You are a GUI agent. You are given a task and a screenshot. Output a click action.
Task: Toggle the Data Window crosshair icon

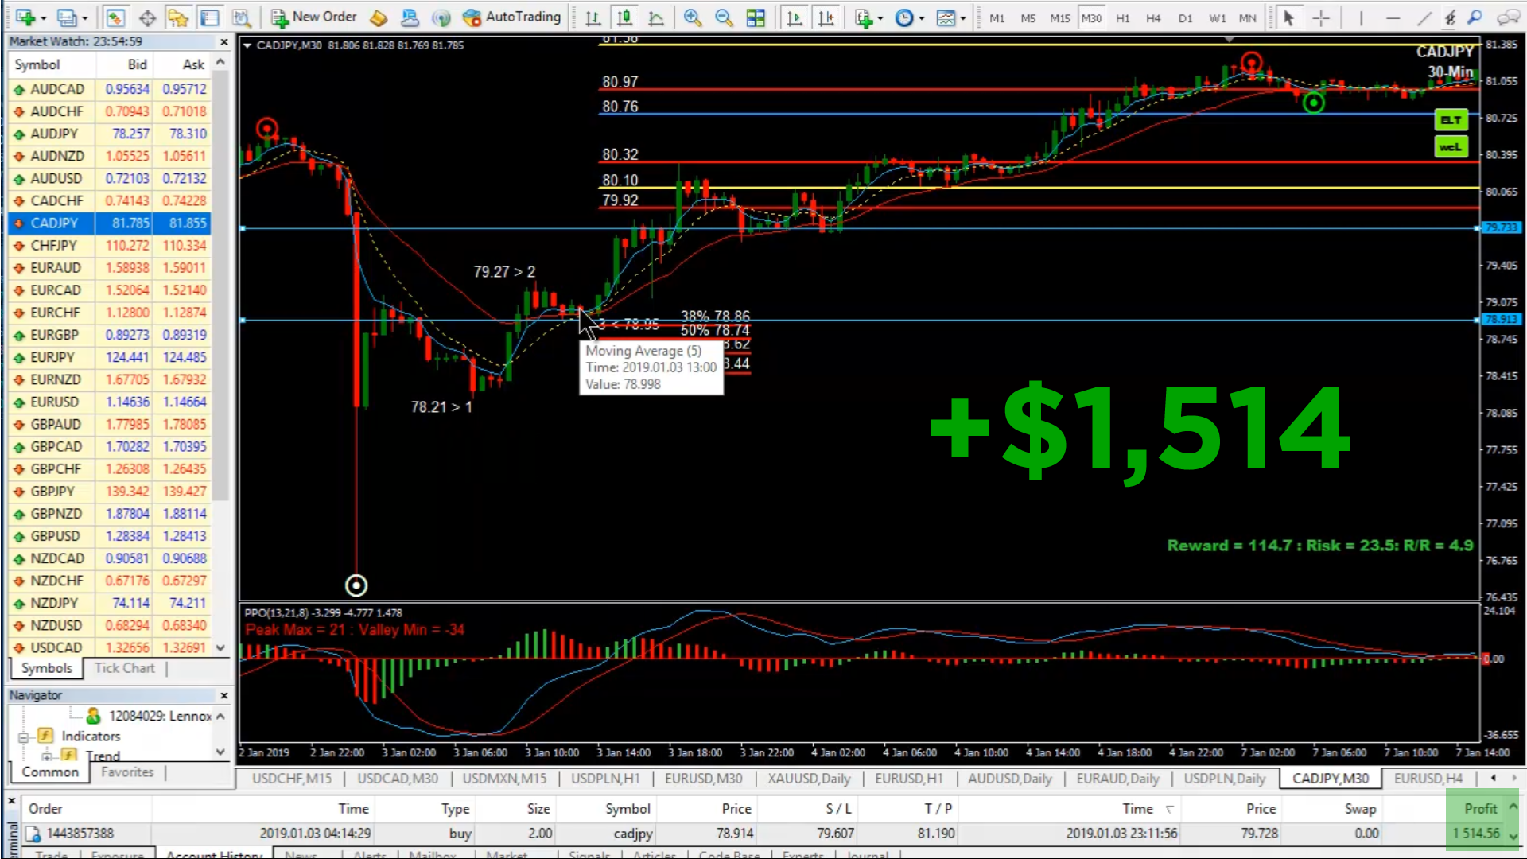click(147, 17)
